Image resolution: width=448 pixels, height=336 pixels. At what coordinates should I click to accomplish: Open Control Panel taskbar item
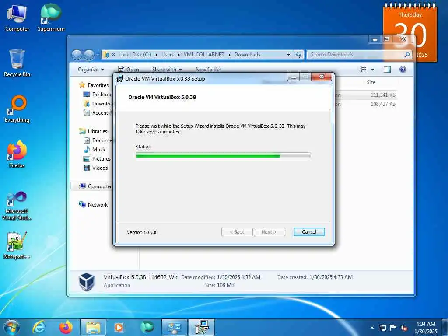pos(174,327)
